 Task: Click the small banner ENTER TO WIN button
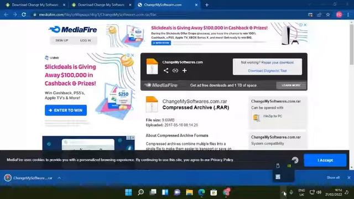point(161,43)
